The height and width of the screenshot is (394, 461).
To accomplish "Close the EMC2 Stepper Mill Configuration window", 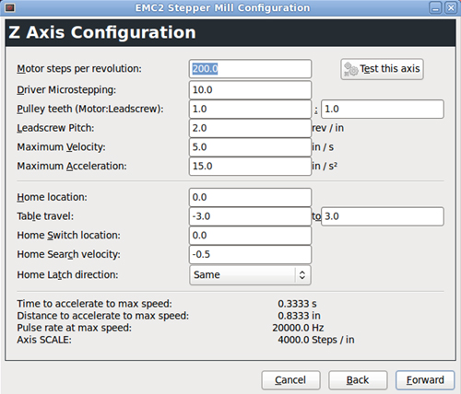I will (451, 7).
